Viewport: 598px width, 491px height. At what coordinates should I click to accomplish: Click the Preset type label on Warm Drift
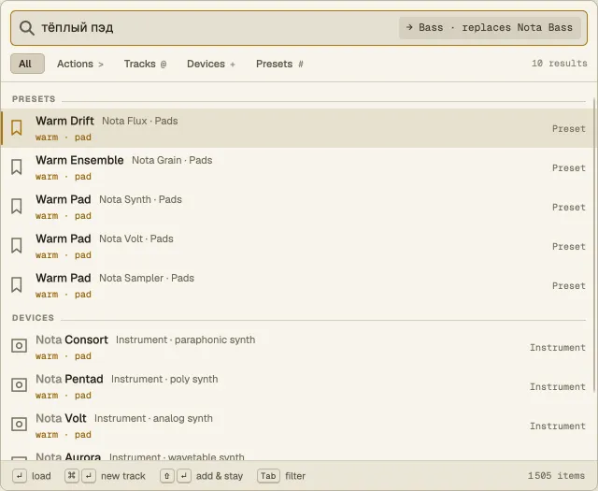click(569, 129)
